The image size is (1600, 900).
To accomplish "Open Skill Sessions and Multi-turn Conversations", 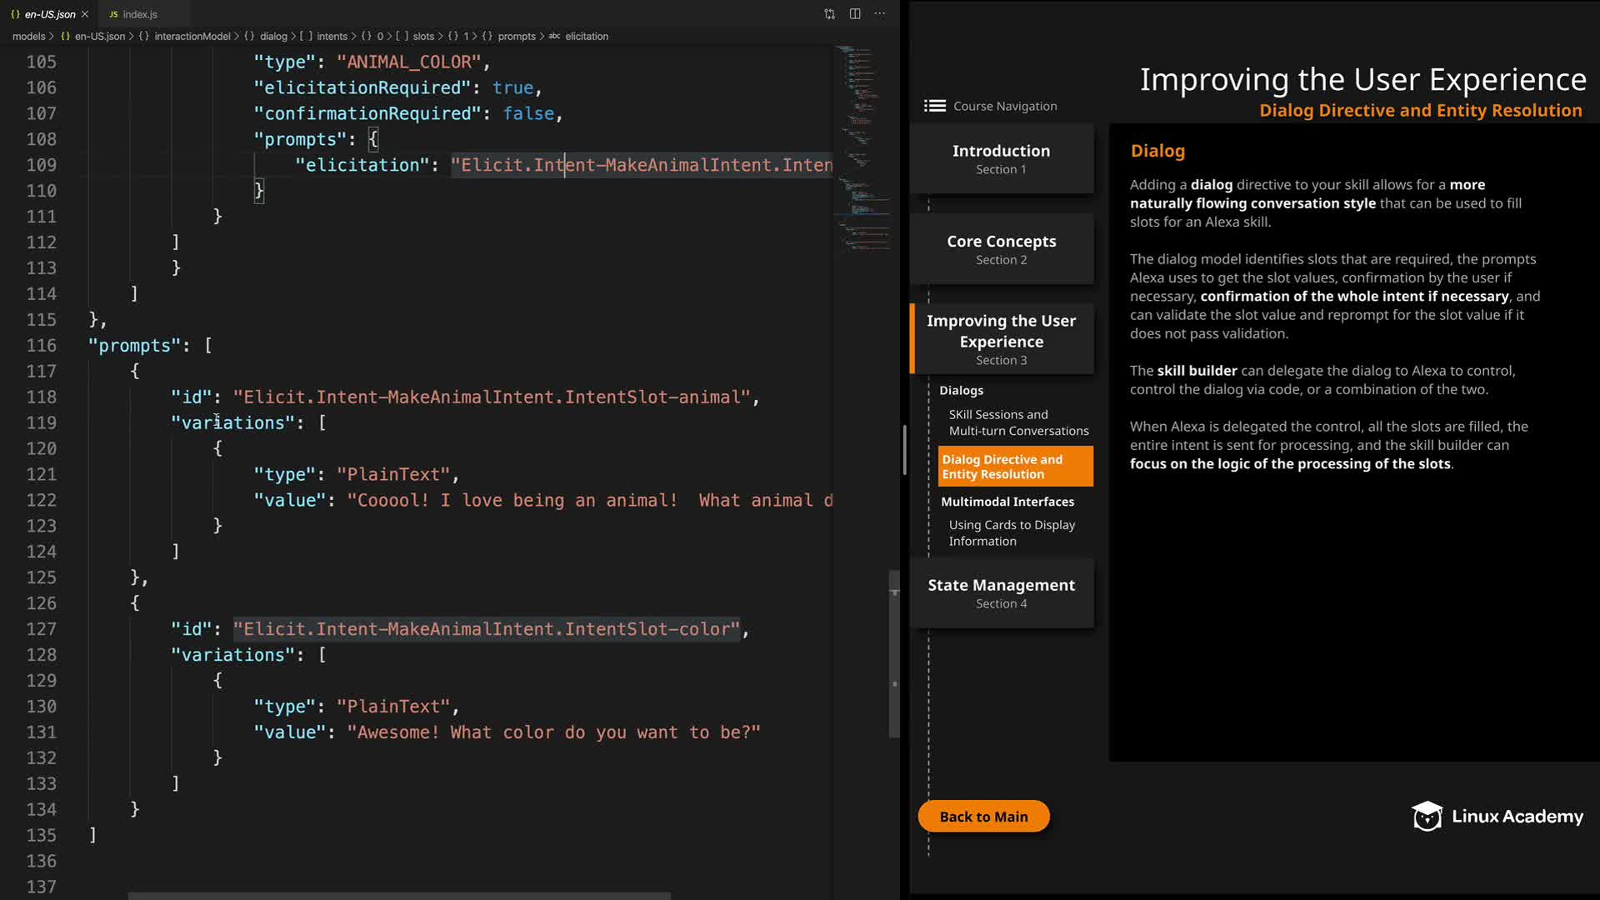I will (1017, 422).
